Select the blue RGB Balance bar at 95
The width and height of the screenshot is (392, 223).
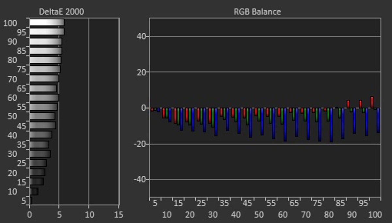[367, 122]
